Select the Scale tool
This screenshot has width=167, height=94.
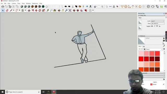pyautogui.click(x=43, y=10)
